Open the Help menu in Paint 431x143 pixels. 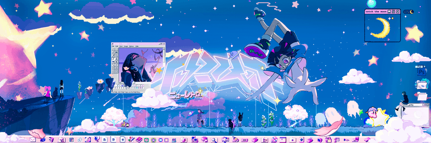click(137, 46)
